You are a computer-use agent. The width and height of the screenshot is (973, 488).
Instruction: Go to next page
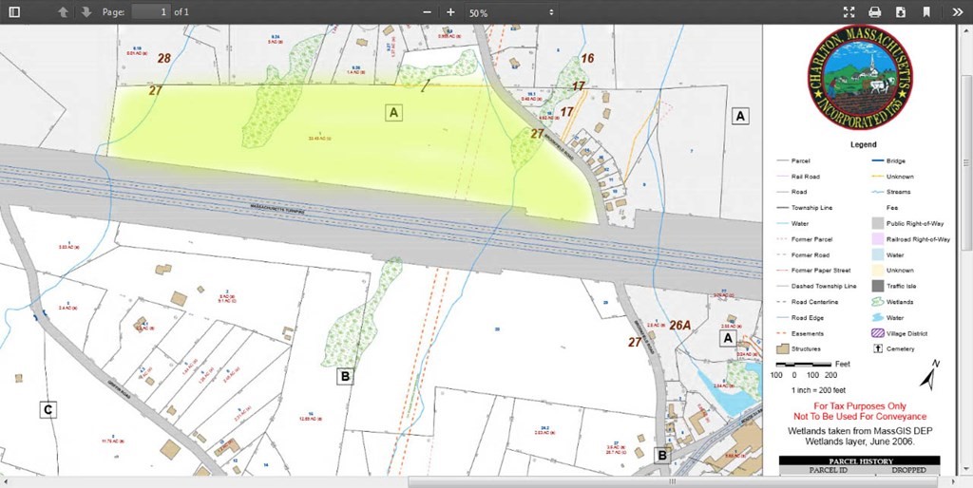pyautogui.click(x=86, y=12)
